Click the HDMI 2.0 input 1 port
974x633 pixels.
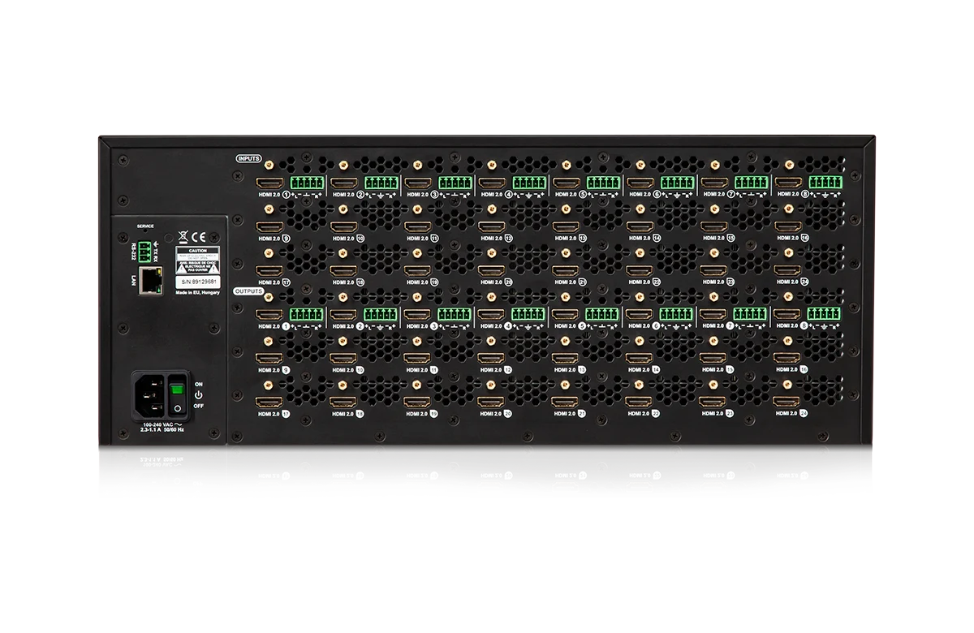[x=269, y=183]
